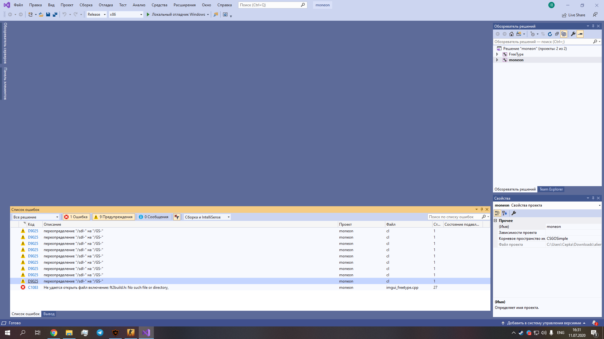Viewport: 604px width, 339px height.
Task: Switch to the Вывод tab
Action: (x=49, y=314)
